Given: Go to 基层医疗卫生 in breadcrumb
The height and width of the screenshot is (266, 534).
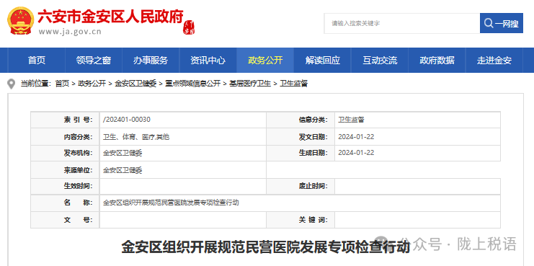Looking at the screenshot, I should coord(250,84).
